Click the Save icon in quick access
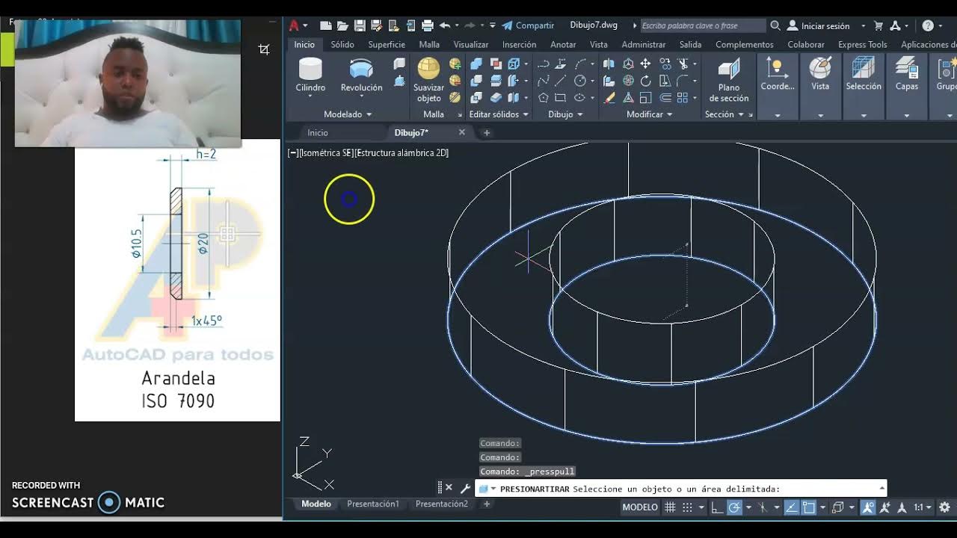The image size is (957, 538). click(x=360, y=25)
